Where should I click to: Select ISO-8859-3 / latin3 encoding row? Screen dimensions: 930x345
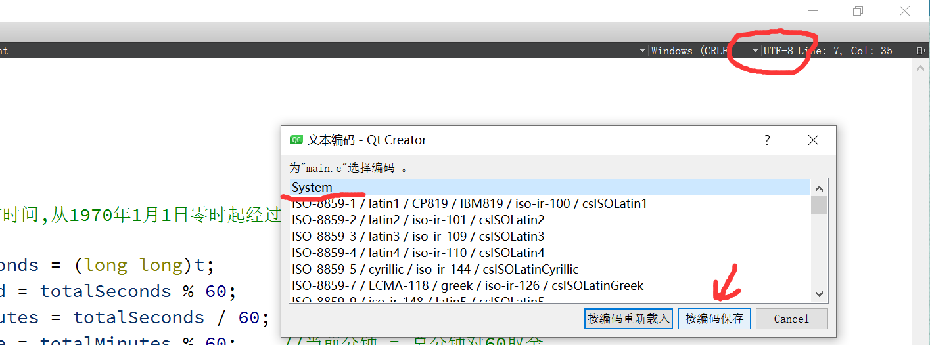(x=550, y=236)
